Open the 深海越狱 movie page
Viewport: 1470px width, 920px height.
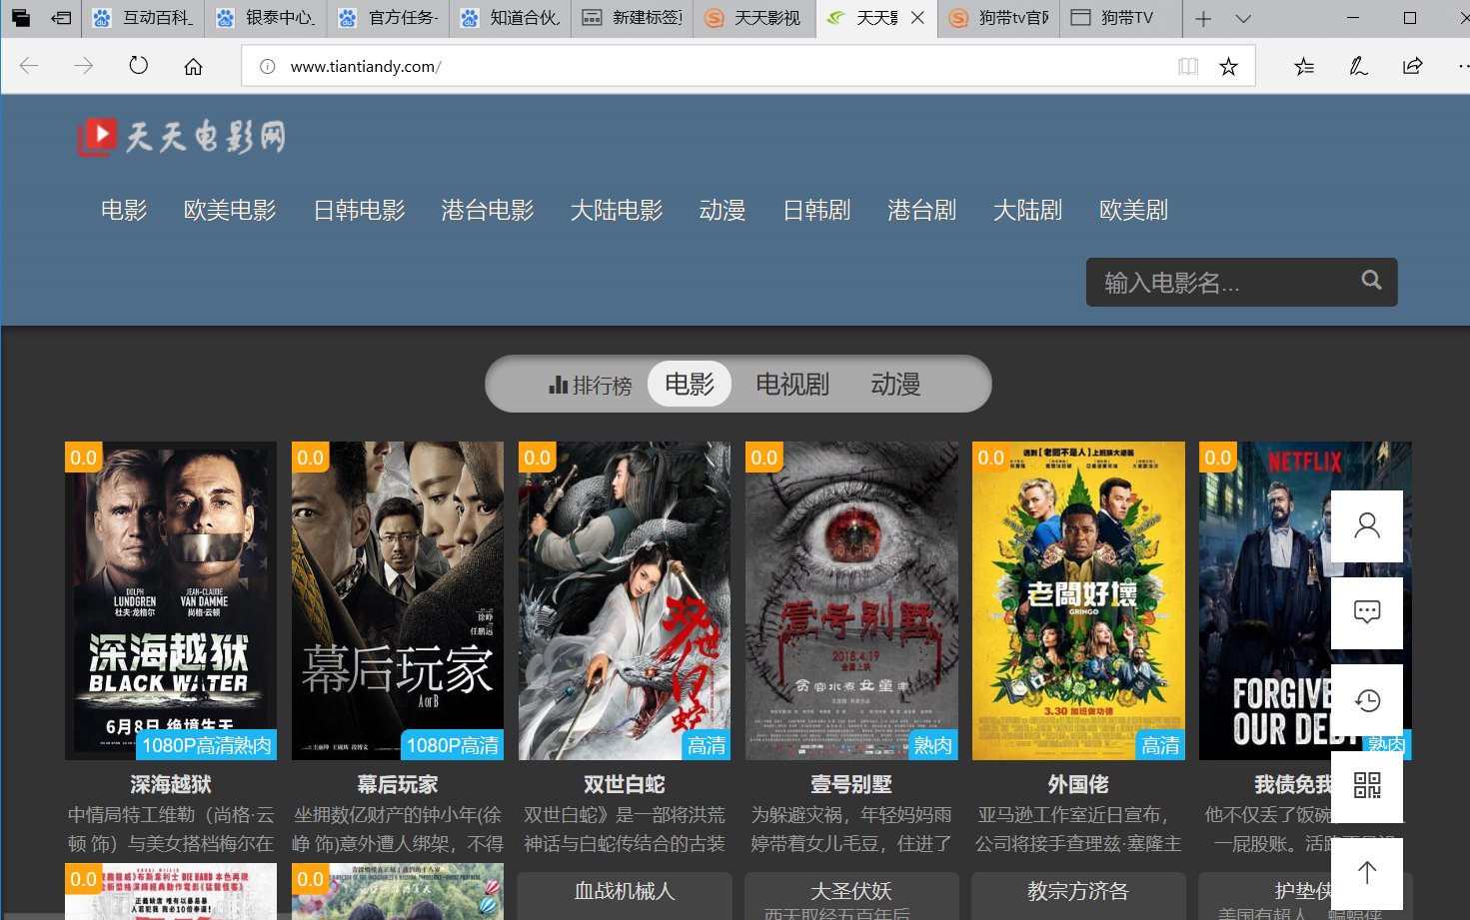click(170, 784)
